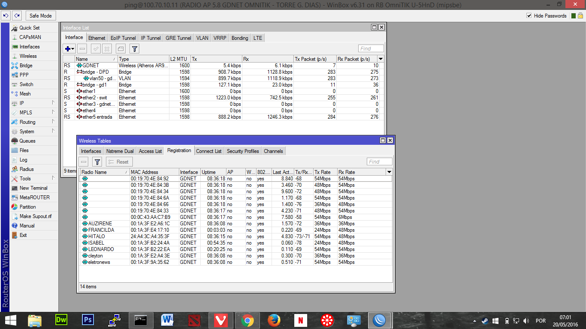Click the Find field in Interface List
586x329 pixels.
coord(371,49)
